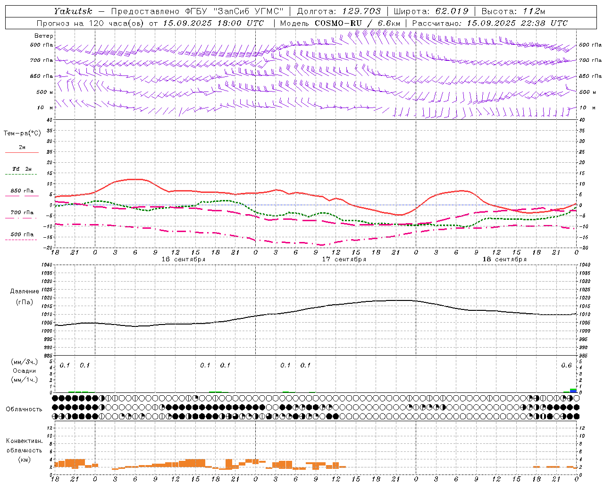
Task: Click the Давление panel label
Action: point(25,291)
